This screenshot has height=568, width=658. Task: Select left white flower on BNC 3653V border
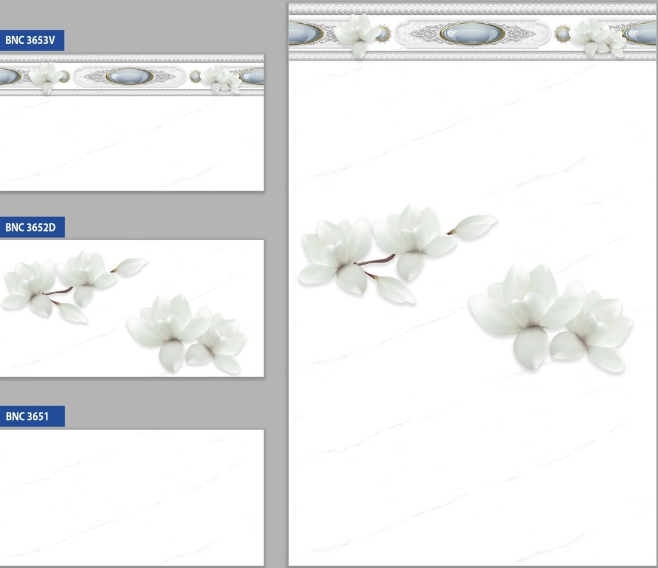pyautogui.click(x=47, y=77)
